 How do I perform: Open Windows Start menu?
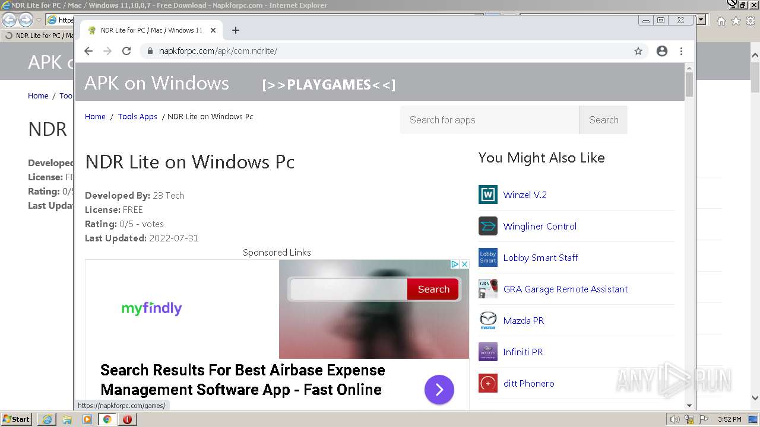17,419
